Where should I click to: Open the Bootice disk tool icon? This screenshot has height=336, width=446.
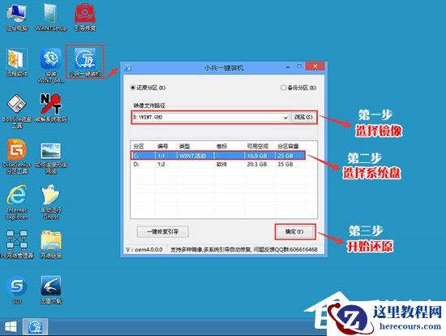[17, 111]
